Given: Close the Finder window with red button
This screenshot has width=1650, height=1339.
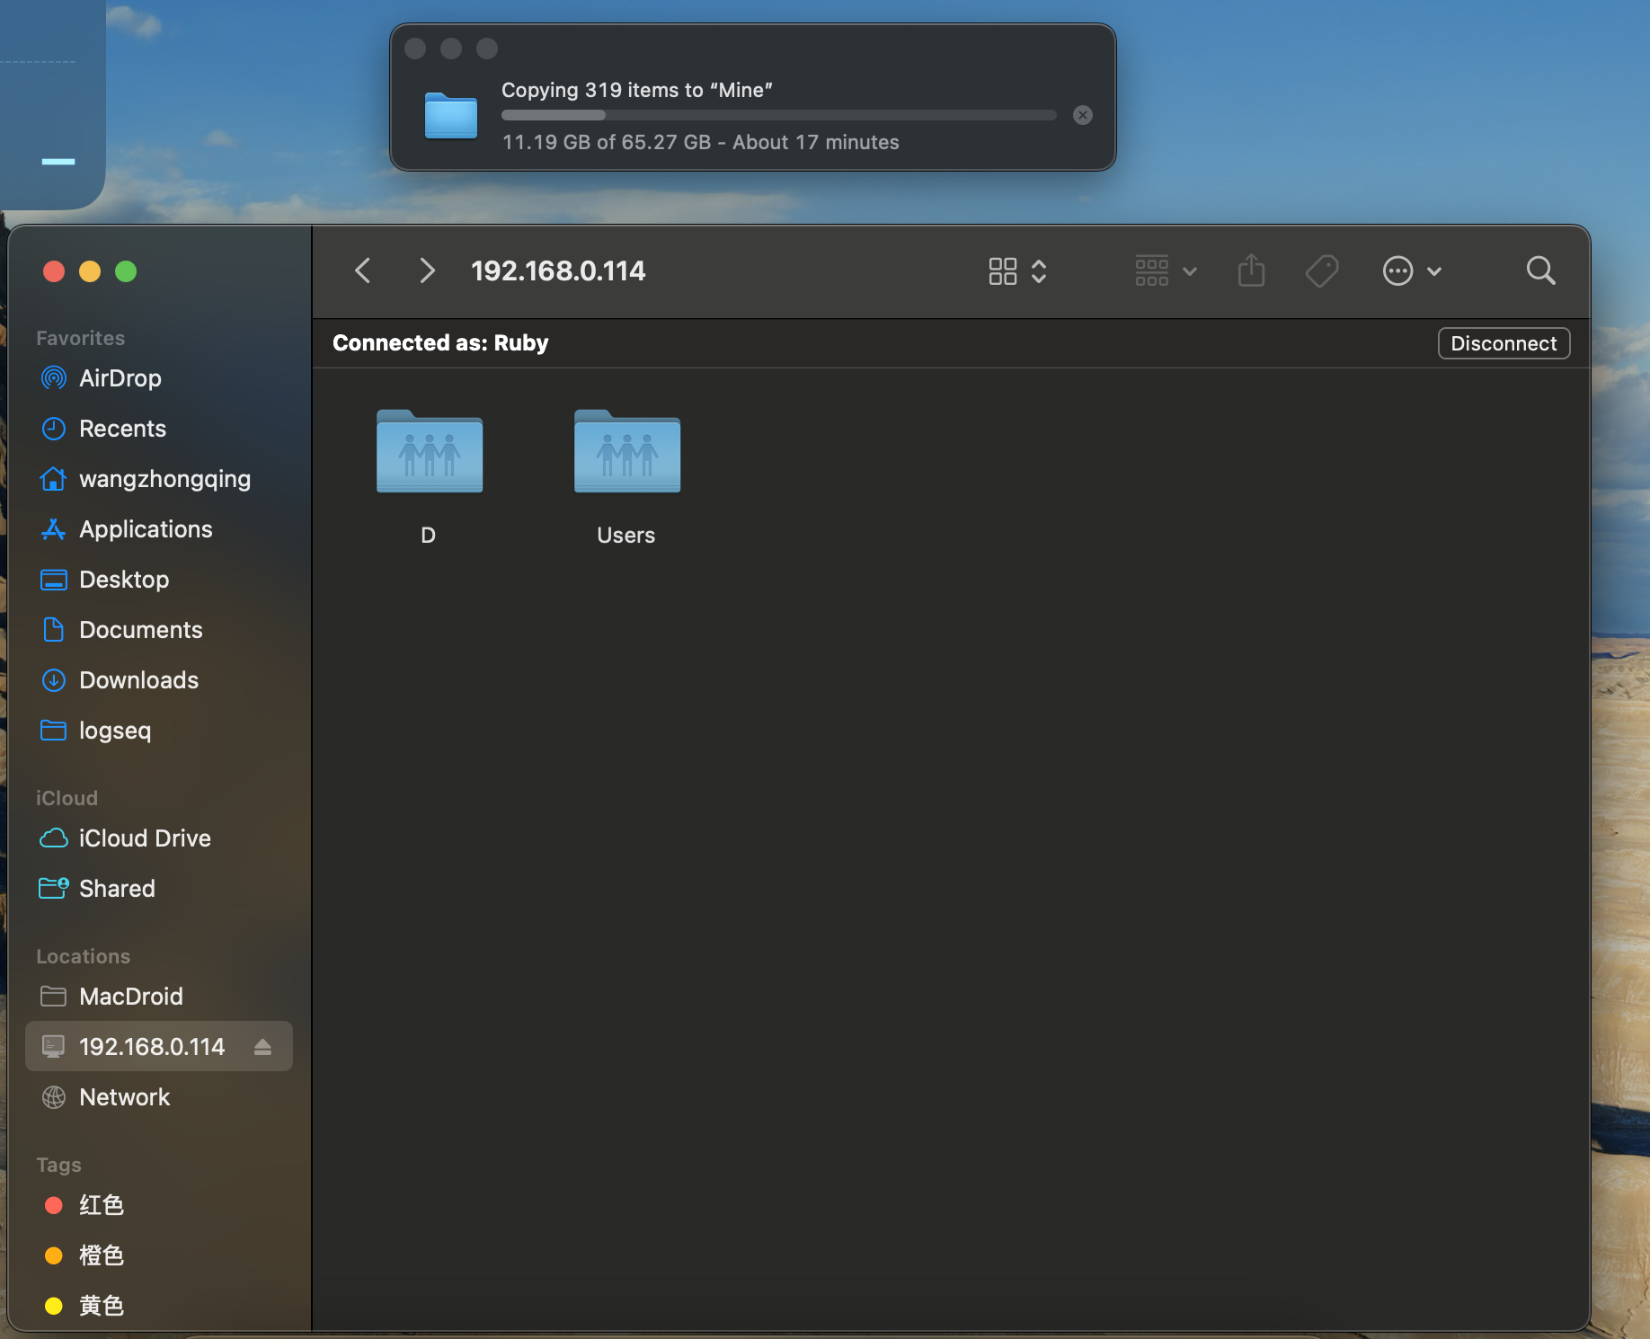Looking at the screenshot, I should pyautogui.click(x=54, y=271).
